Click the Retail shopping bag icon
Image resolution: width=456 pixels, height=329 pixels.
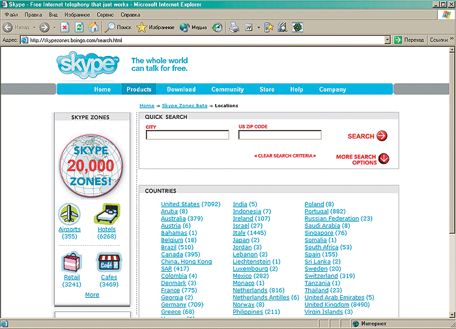(72, 263)
